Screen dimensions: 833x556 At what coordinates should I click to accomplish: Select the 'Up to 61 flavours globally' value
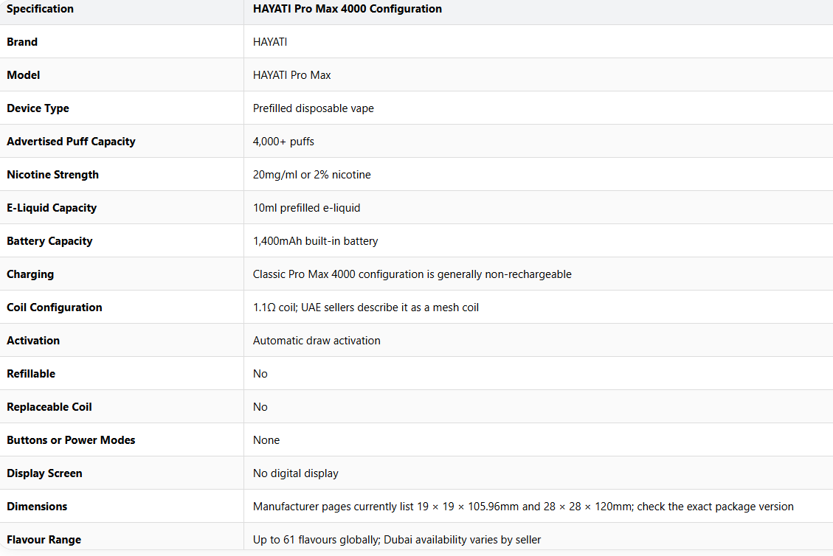point(397,540)
